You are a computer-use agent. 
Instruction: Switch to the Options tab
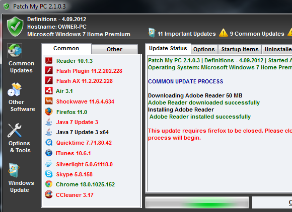click(x=204, y=49)
